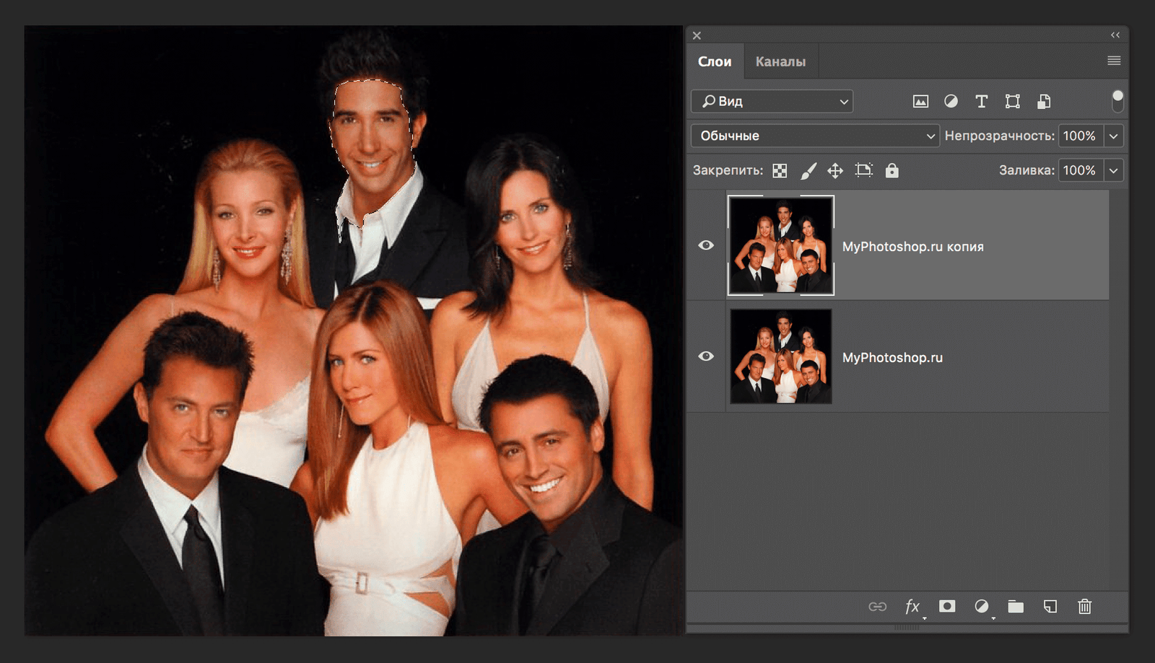Create a new layer group folder
Image resolution: width=1155 pixels, height=663 pixels.
(x=1016, y=606)
